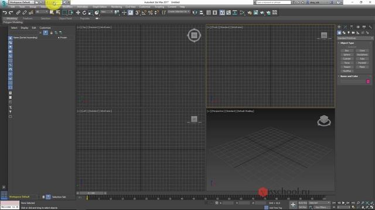Select the Shapes category icon
This screenshot has height=210, width=375.
(344, 33)
